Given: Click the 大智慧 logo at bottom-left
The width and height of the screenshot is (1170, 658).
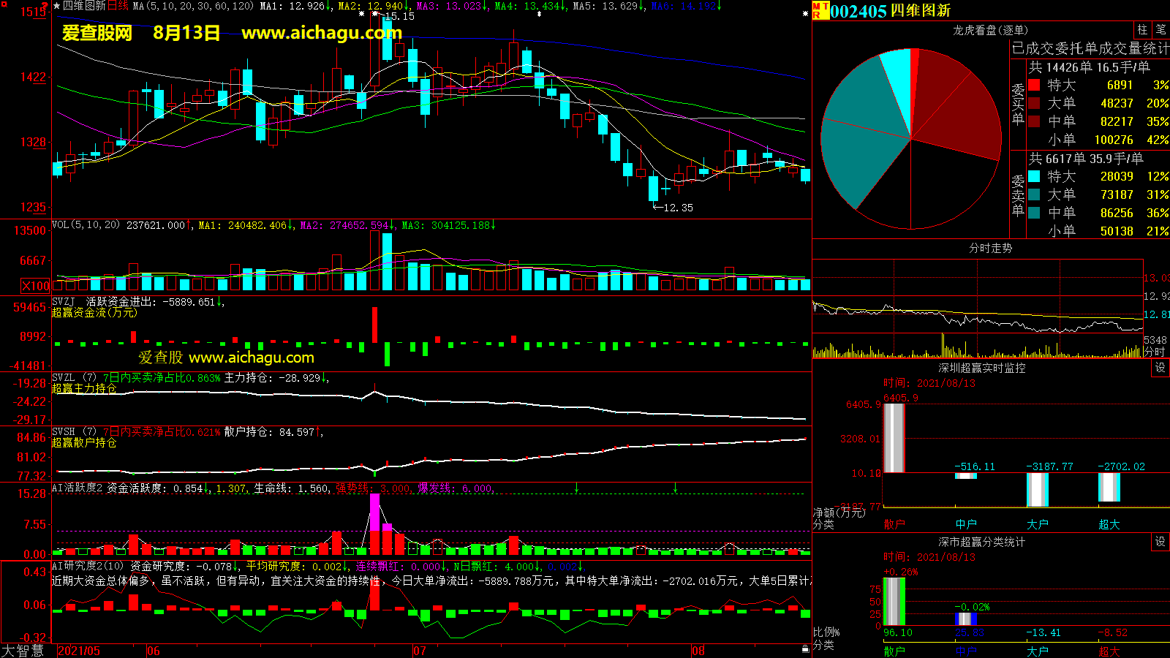Looking at the screenshot, I should pos(23,651).
